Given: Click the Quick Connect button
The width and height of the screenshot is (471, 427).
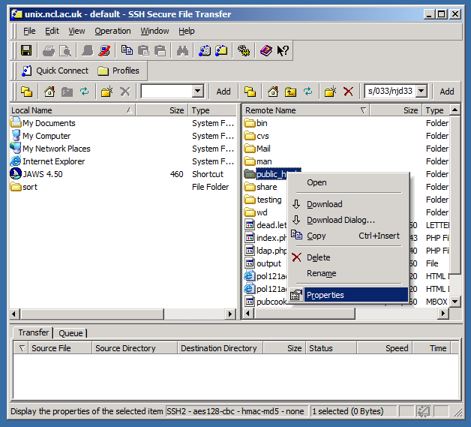Looking at the screenshot, I should point(52,71).
